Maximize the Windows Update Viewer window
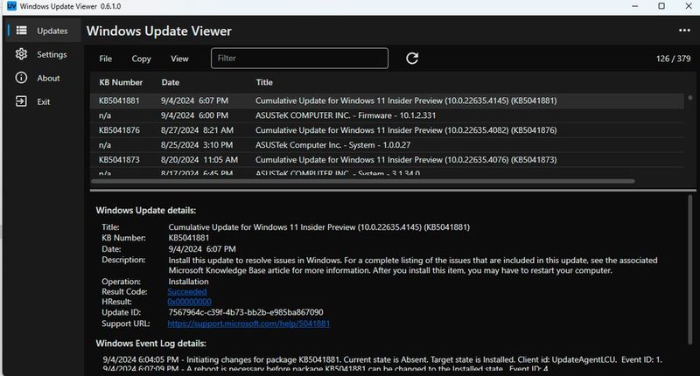700x376 pixels. click(x=661, y=6)
